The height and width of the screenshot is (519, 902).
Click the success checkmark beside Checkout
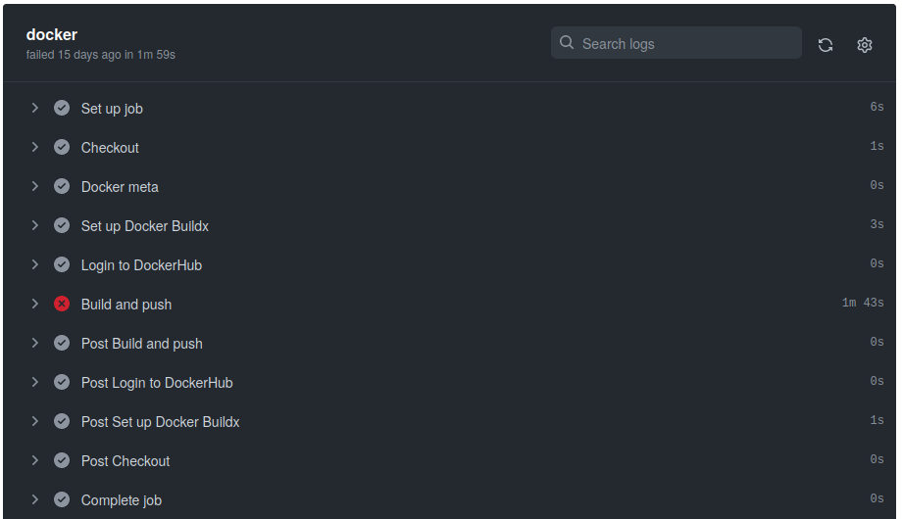(x=62, y=147)
